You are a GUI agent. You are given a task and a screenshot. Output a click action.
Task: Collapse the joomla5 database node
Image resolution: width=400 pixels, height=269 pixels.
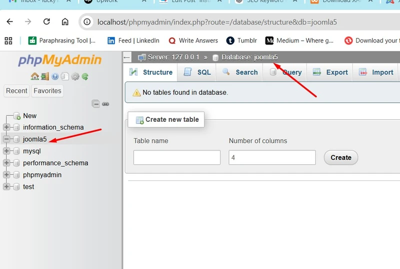click(7, 139)
